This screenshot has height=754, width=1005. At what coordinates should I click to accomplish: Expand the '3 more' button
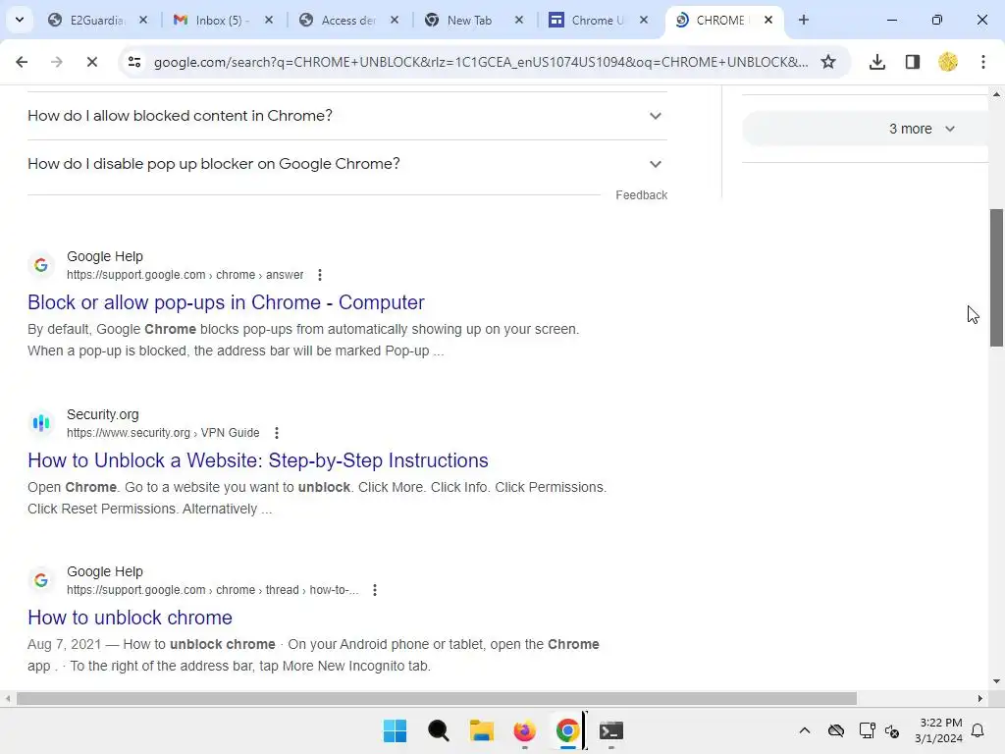(867, 129)
